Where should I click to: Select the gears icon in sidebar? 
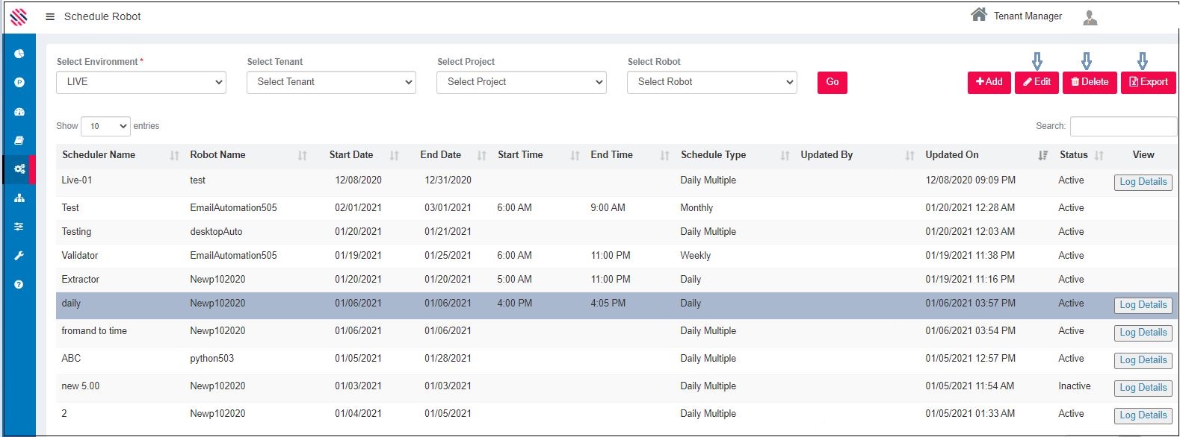coord(19,169)
